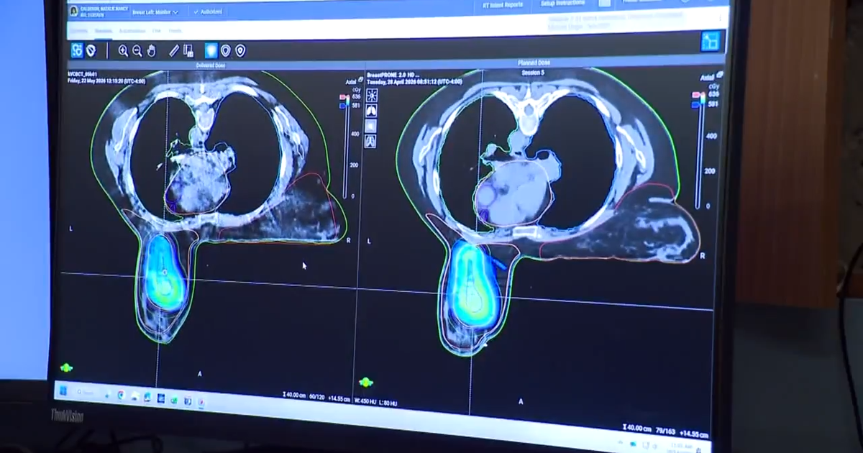Click the green orientation figure in planned view

(x=366, y=382)
